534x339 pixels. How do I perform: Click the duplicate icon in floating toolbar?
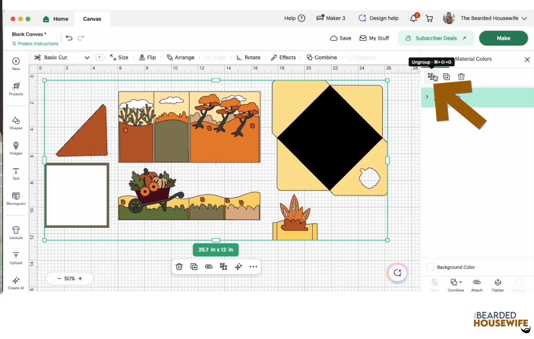pyautogui.click(x=194, y=267)
